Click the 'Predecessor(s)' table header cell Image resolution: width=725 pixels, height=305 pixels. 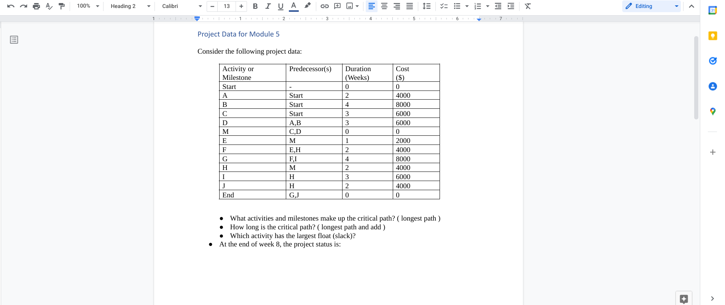(314, 73)
